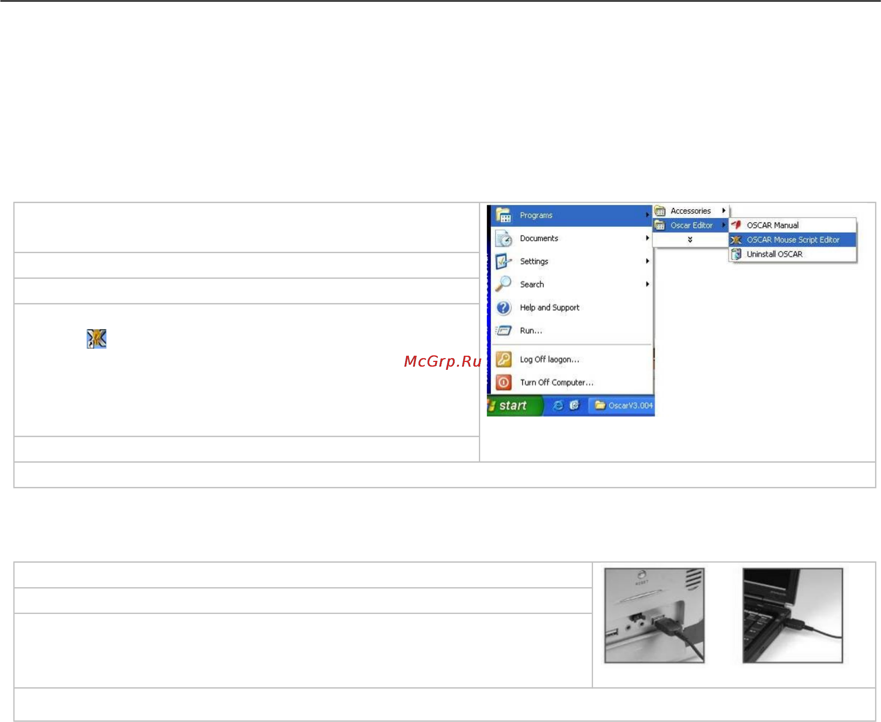Click the Settings checkmark icon

point(503,262)
